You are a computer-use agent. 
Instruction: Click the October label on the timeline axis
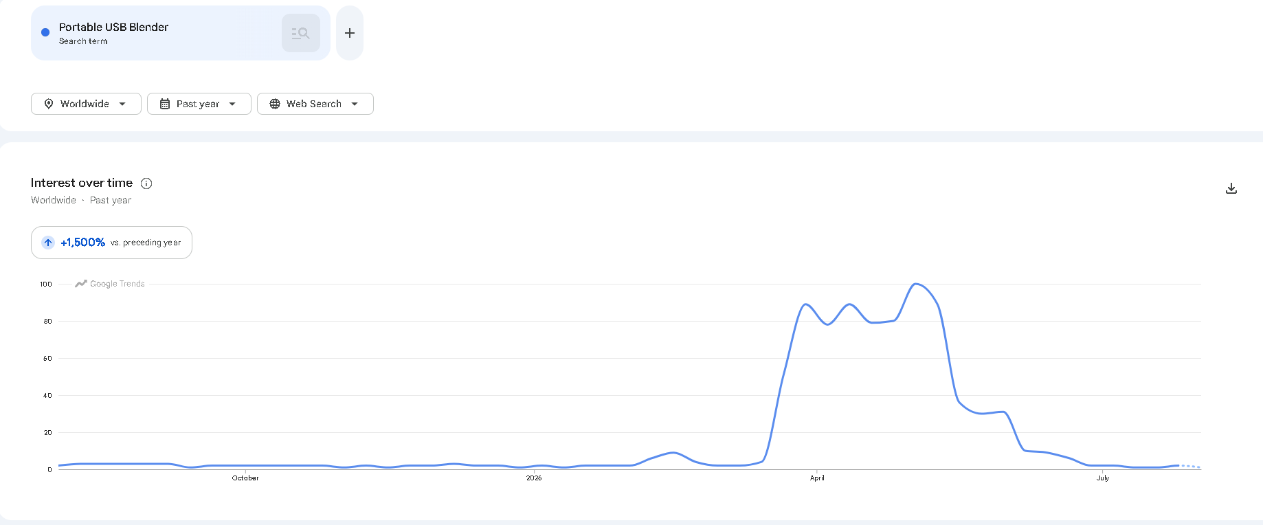click(x=245, y=478)
